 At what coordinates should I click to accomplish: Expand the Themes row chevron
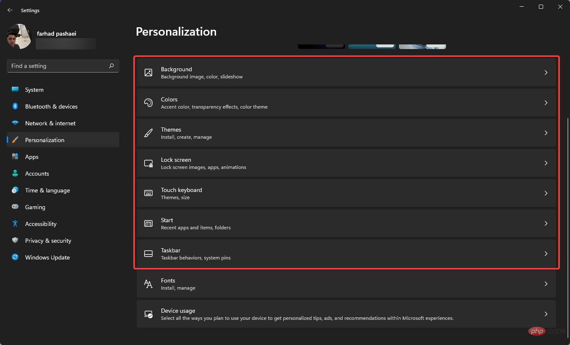546,133
